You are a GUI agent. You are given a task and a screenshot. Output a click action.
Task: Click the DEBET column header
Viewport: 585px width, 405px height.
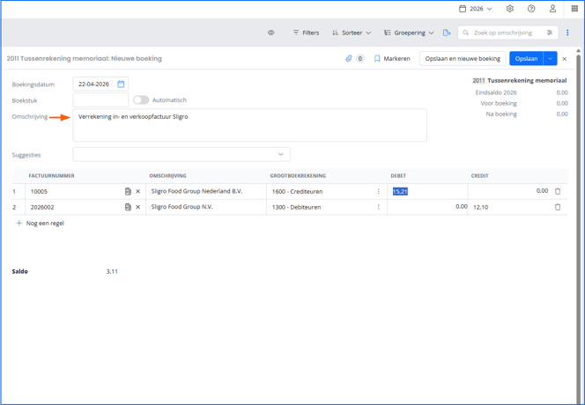point(398,176)
